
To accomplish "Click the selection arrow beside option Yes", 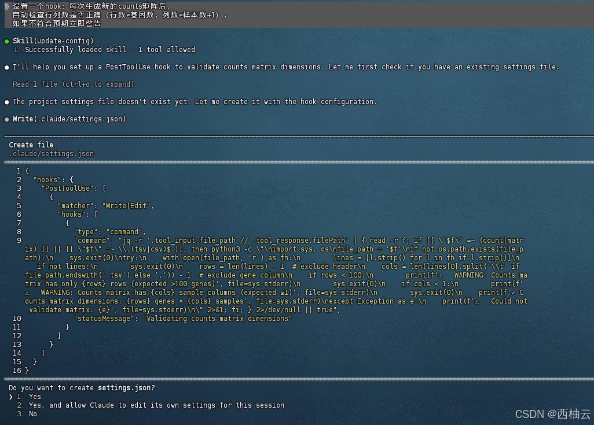I will (x=10, y=397).
